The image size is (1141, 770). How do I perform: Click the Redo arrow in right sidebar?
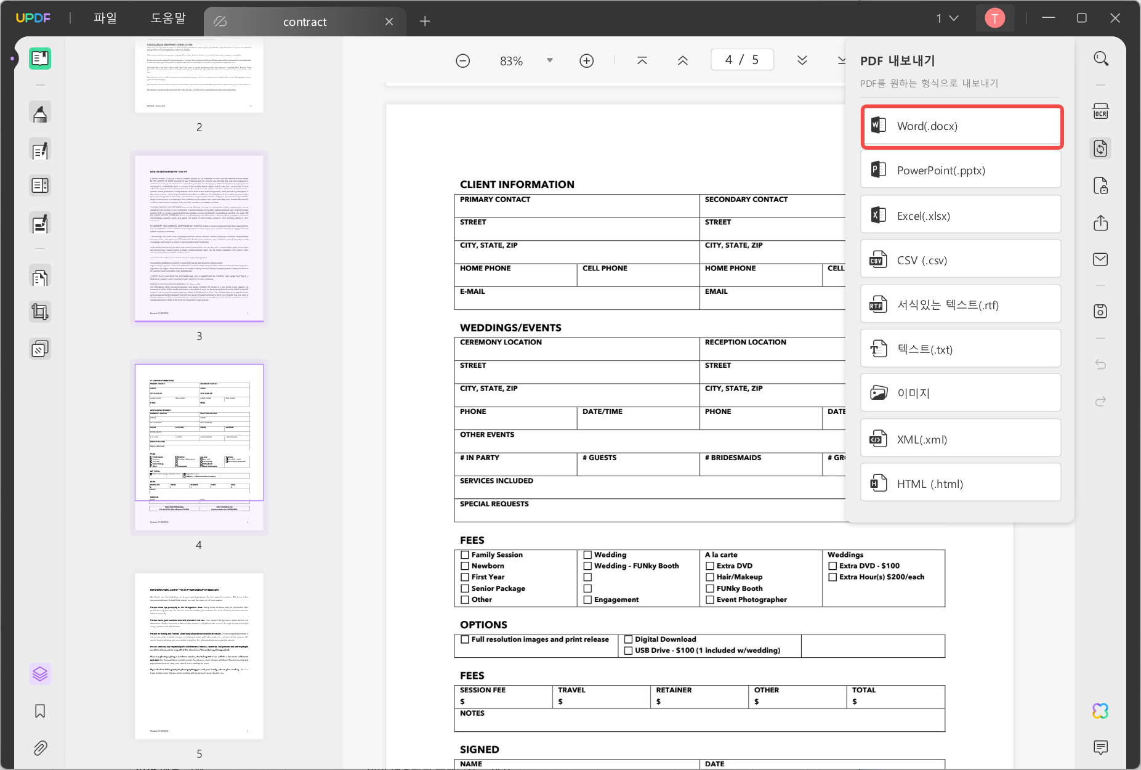pyautogui.click(x=1101, y=401)
